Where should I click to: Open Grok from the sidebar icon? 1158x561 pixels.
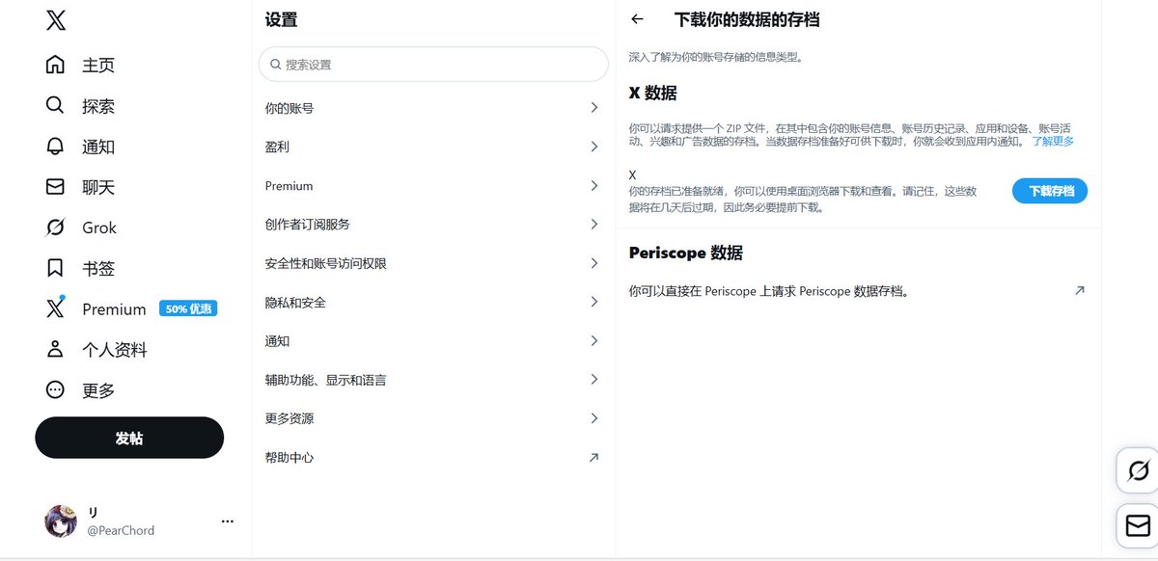point(55,227)
